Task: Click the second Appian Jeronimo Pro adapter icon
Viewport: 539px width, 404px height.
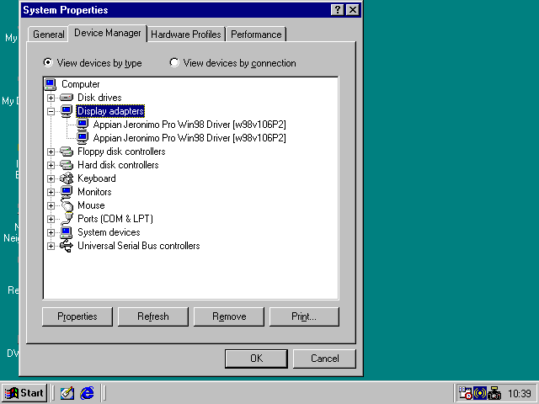Action: tap(83, 138)
